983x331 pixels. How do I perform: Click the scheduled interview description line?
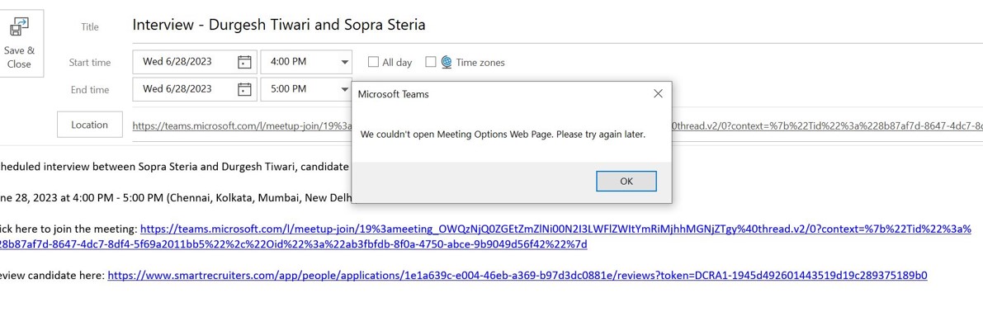point(174,166)
